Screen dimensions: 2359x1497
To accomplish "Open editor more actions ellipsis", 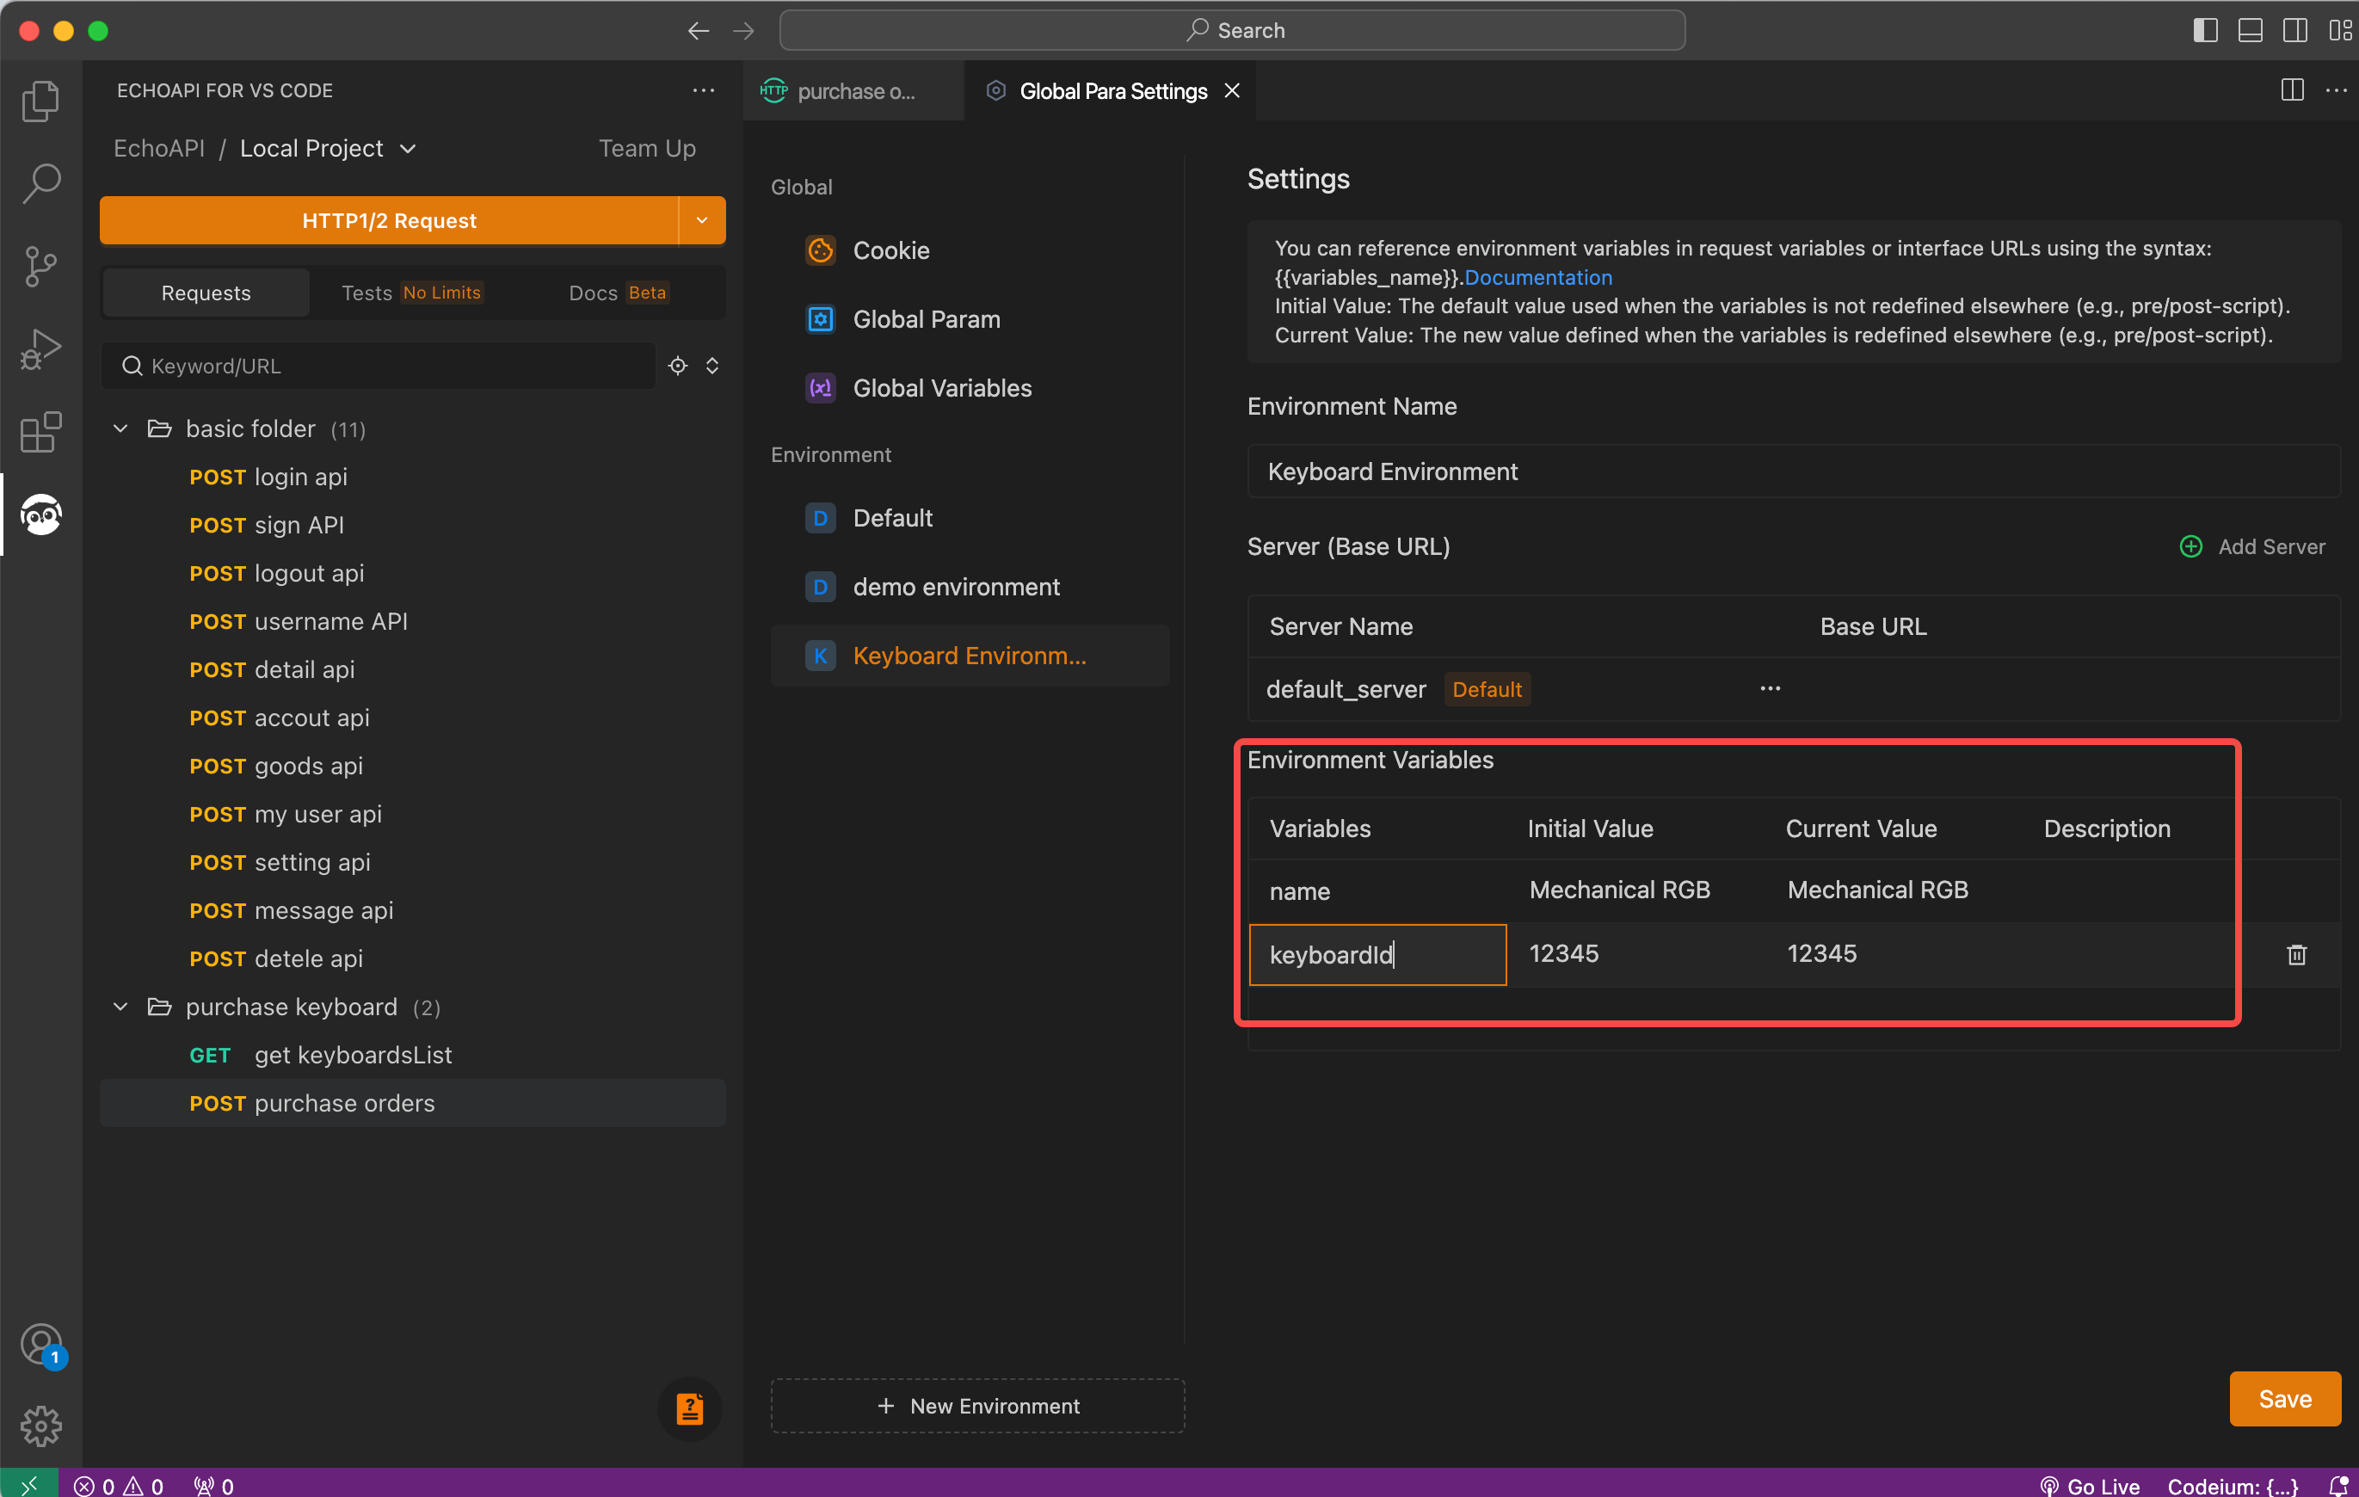I will tap(2337, 90).
